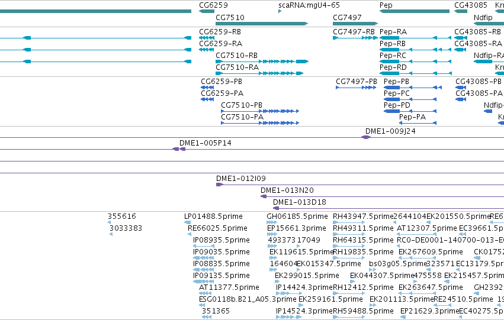The height and width of the screenshot is (320, 504).
Task: Click EST EK259161.5prime
Action: [330, 299]
